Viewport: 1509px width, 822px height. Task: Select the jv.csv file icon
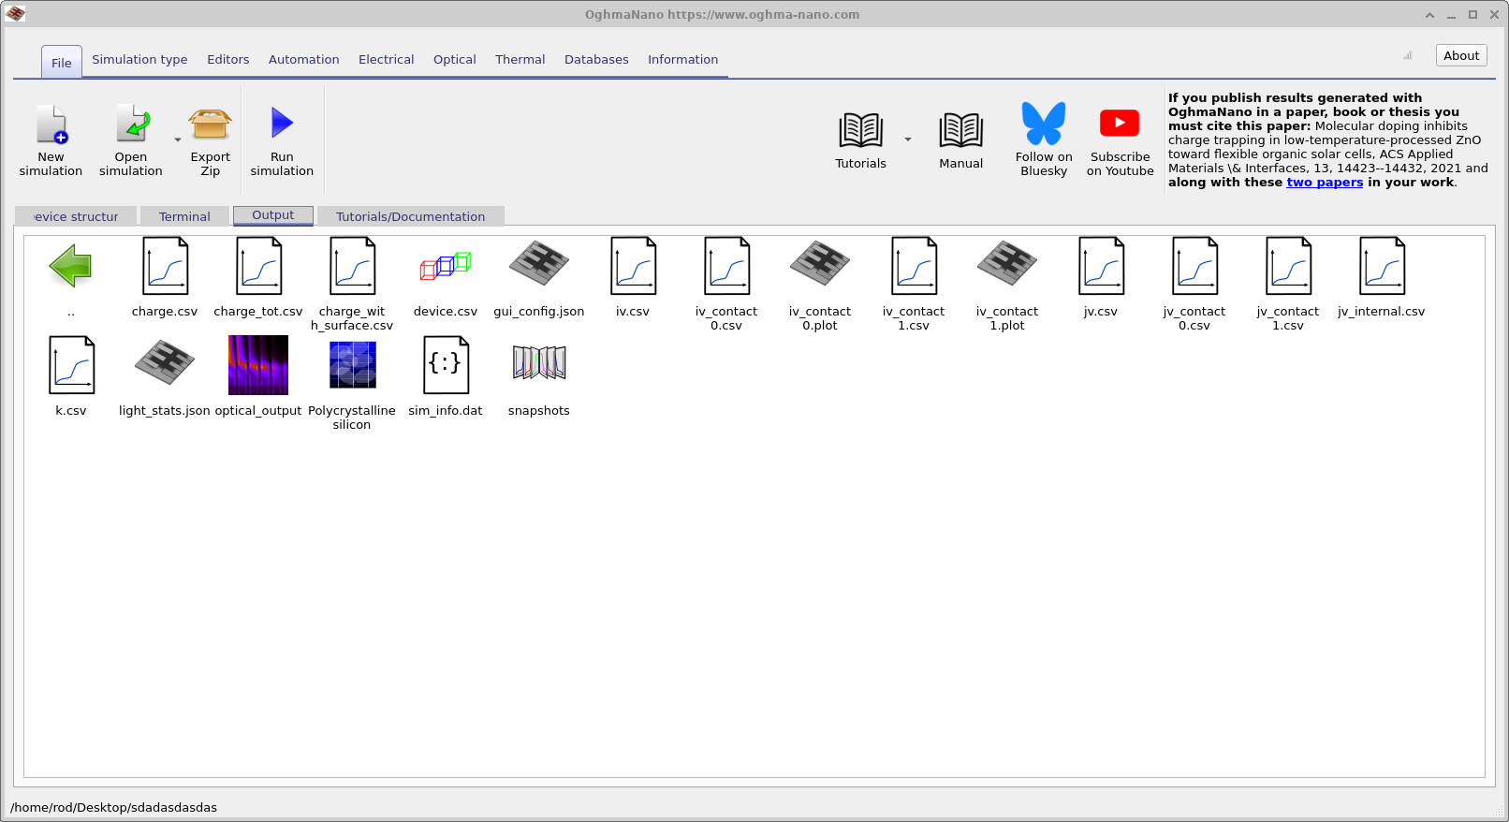point(1102,266)
